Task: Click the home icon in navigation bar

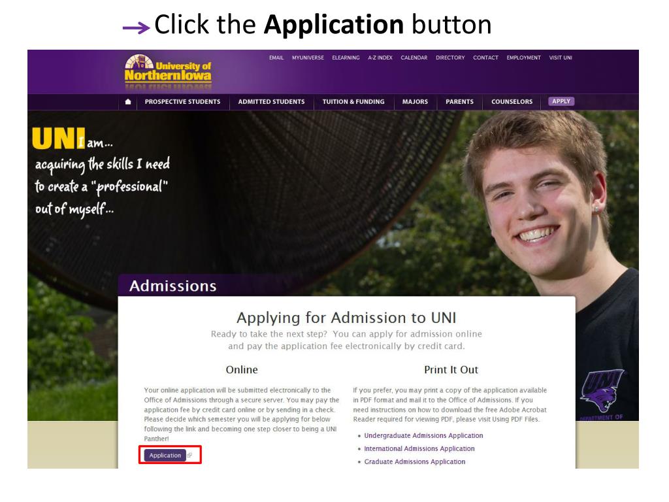Action: [127, 101]
